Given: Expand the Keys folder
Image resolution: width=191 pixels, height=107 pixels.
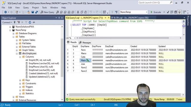Looking at the screenshot, I should 20,80.
